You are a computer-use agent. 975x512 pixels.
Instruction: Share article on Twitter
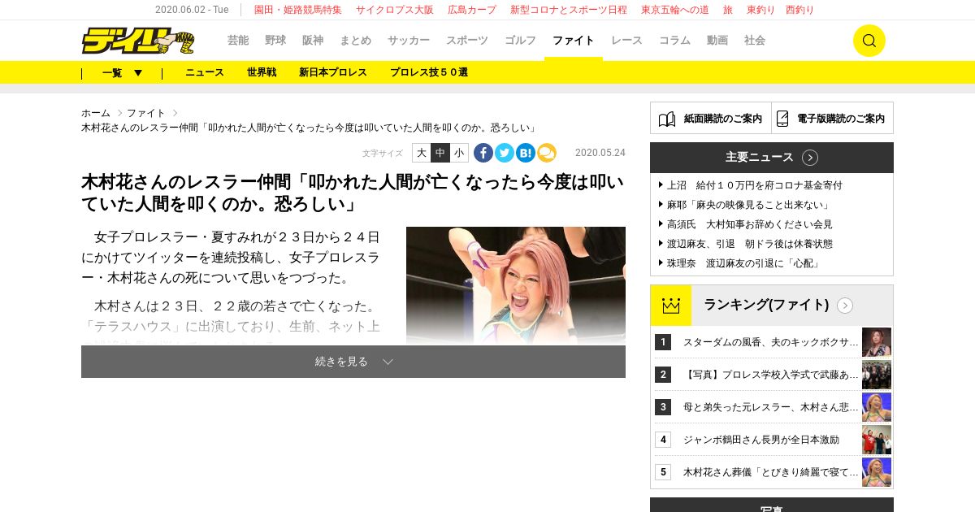pos(505,153)
